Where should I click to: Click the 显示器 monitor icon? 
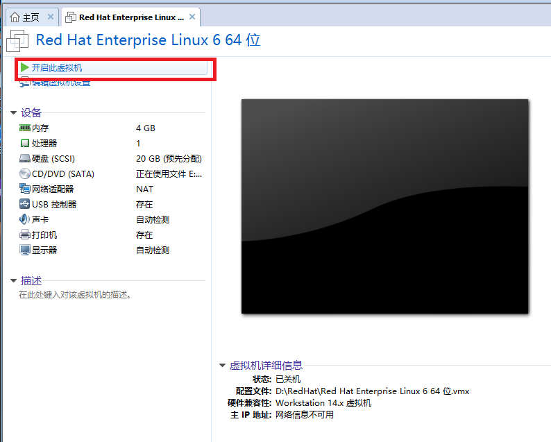(x=24, y=250)
